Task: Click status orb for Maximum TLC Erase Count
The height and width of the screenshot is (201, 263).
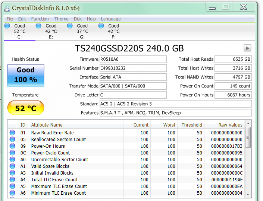Action: 12,186
